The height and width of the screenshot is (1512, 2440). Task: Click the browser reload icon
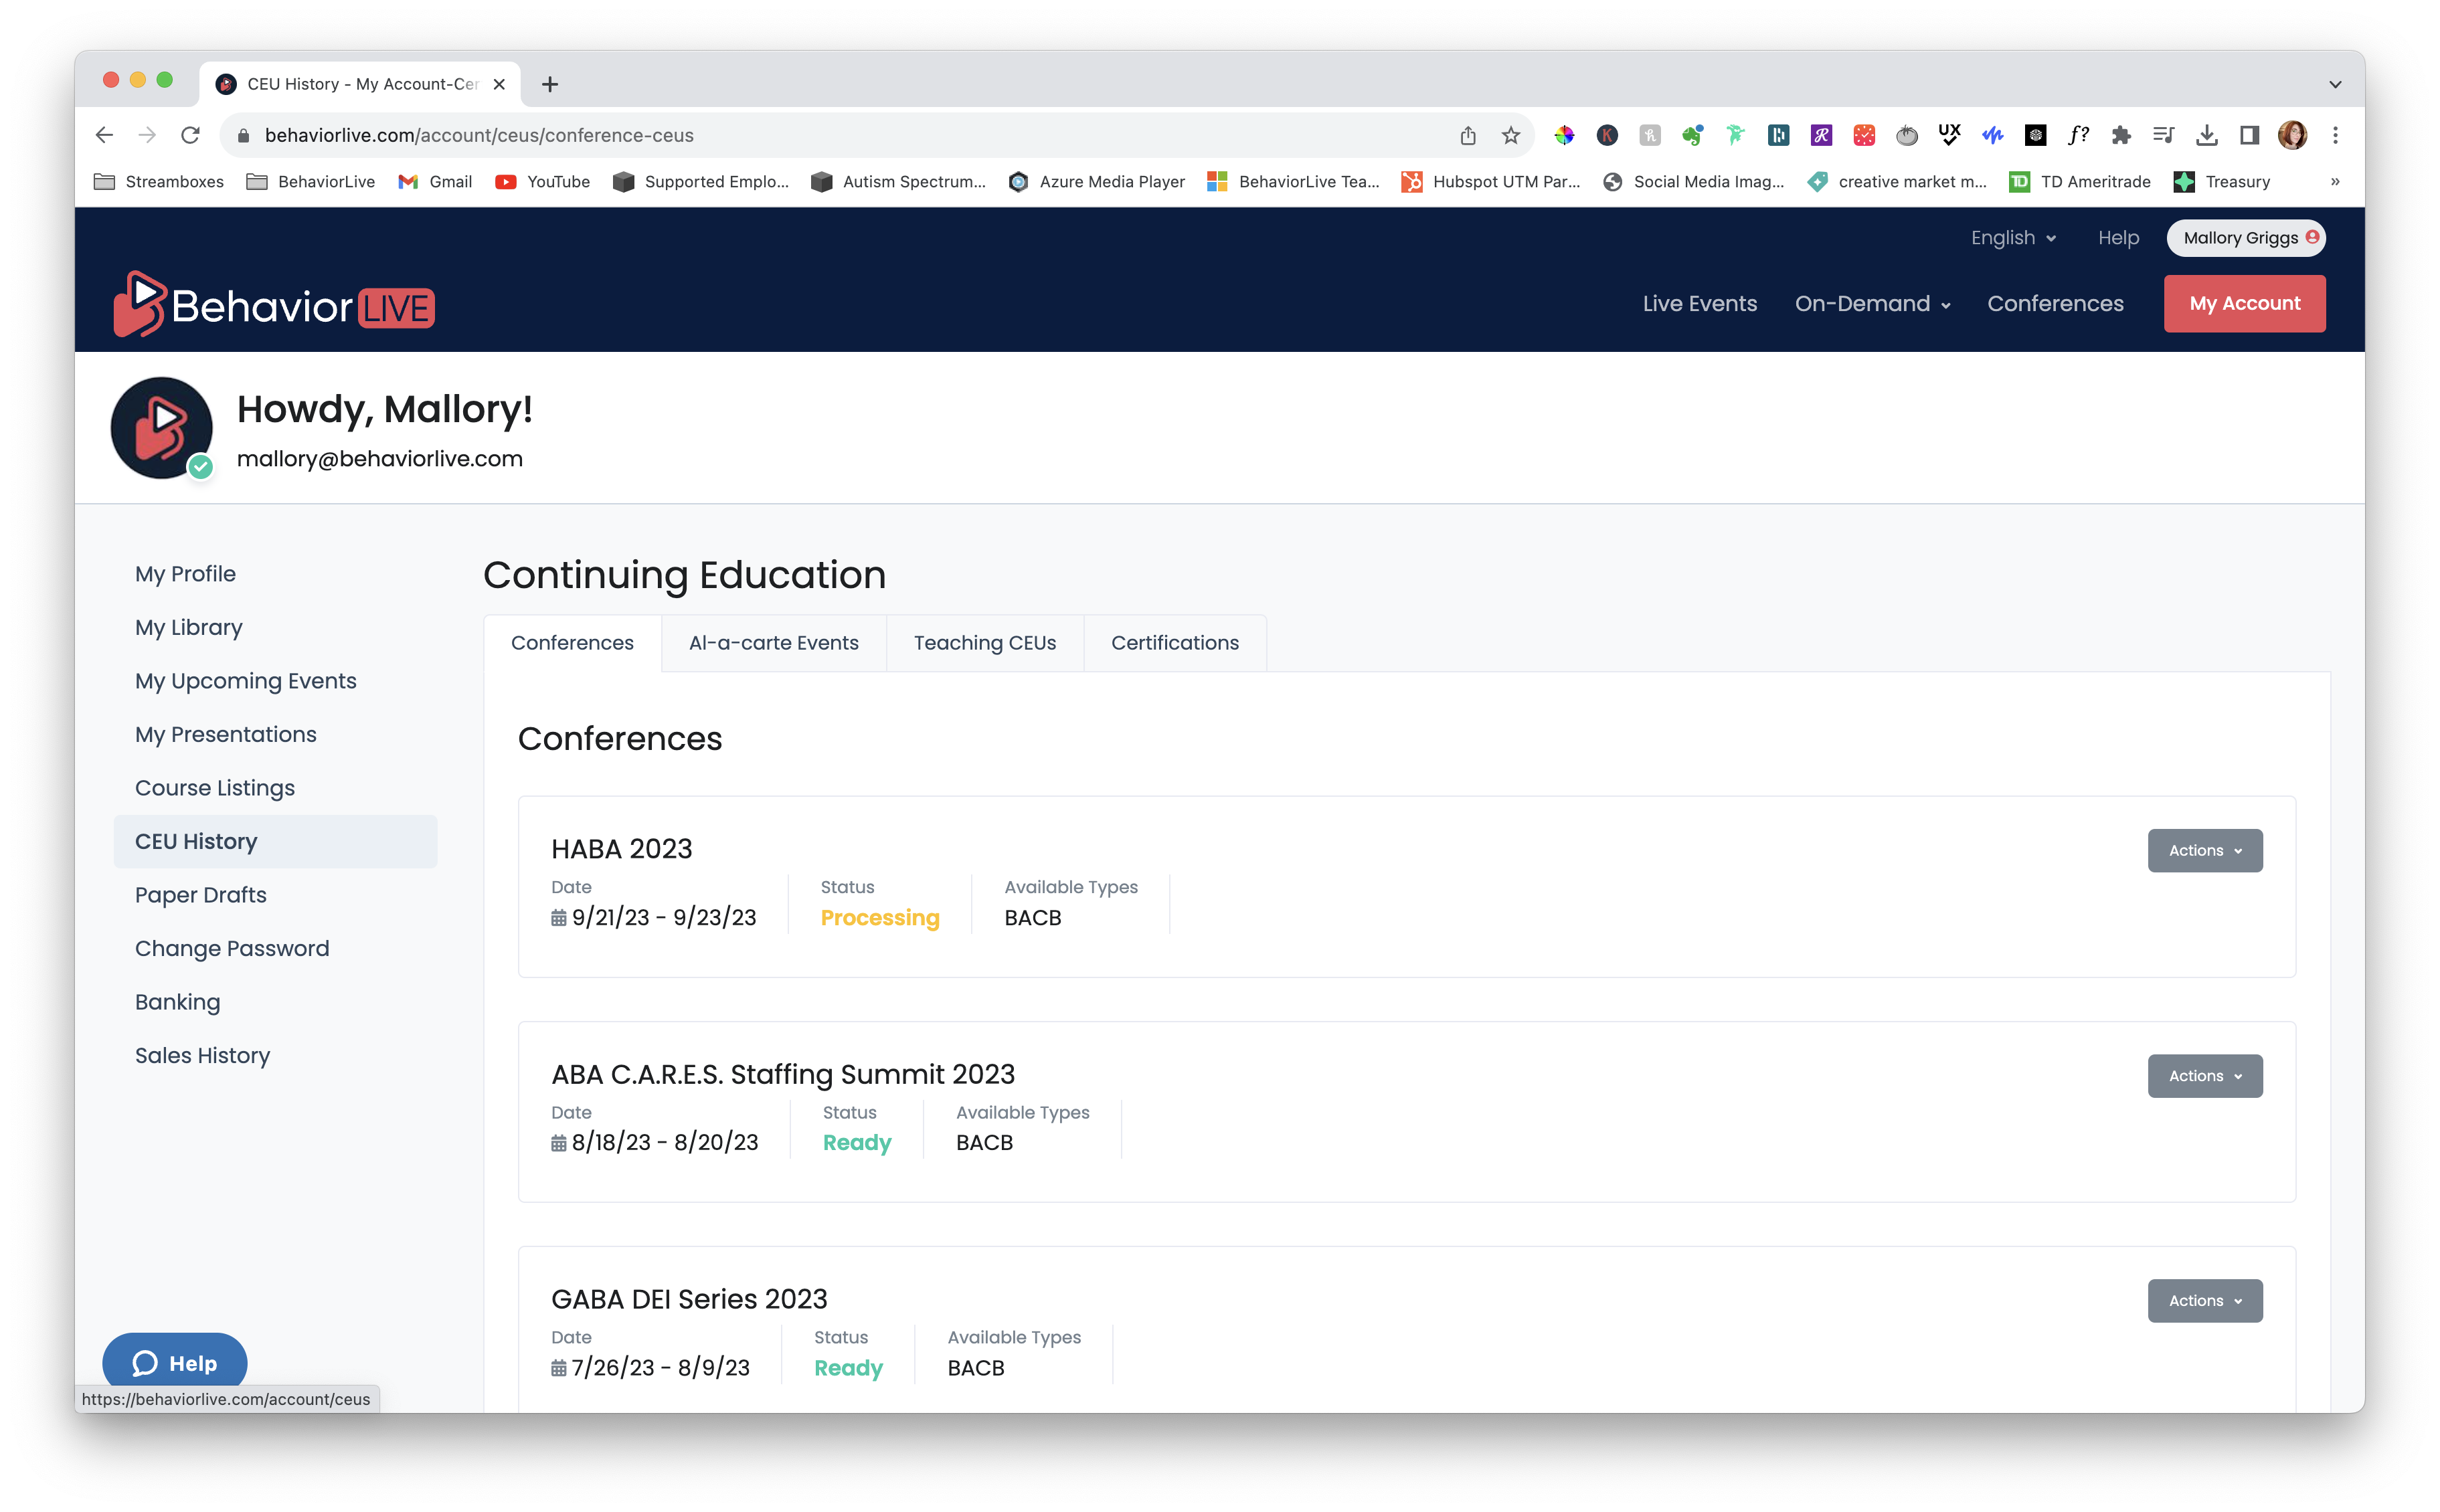pos(190,135)
